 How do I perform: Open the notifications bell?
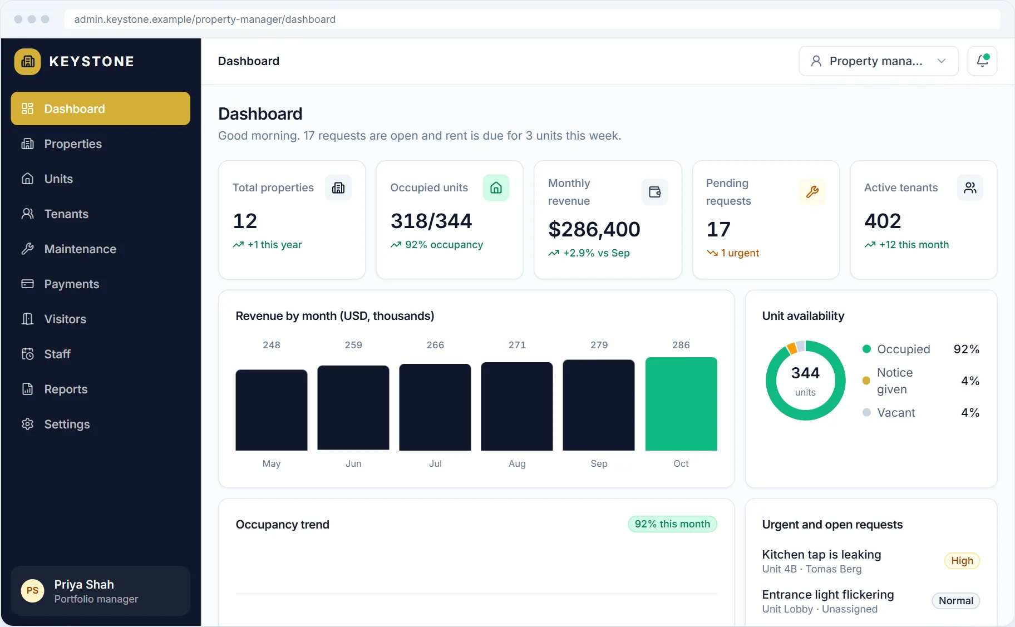(982, 61)
